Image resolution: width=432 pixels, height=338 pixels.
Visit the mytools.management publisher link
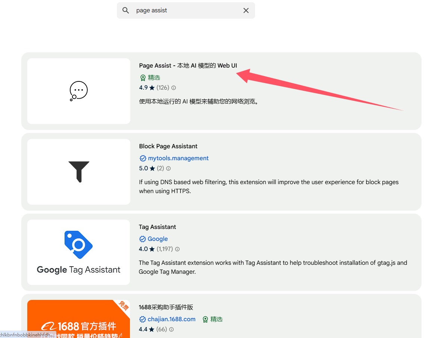tap(178, 158)
